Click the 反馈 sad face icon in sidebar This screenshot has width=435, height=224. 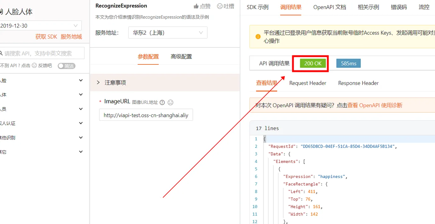coord(34,66)
